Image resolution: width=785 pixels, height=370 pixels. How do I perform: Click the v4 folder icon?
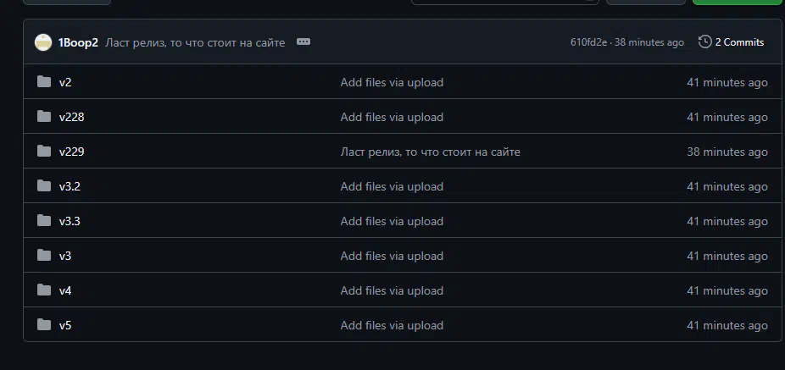tap(44, 290)
